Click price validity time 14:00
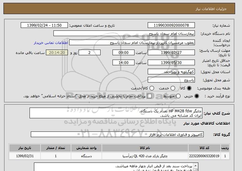 [x=124, y=62]
